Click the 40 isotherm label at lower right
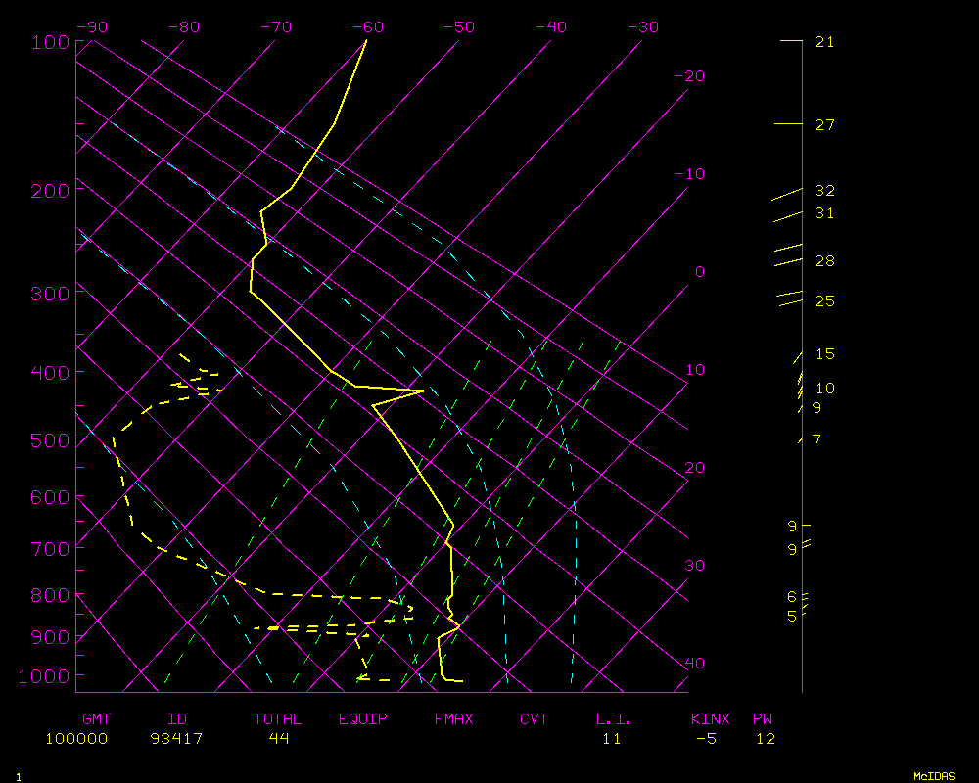 [x=694, y=664]
